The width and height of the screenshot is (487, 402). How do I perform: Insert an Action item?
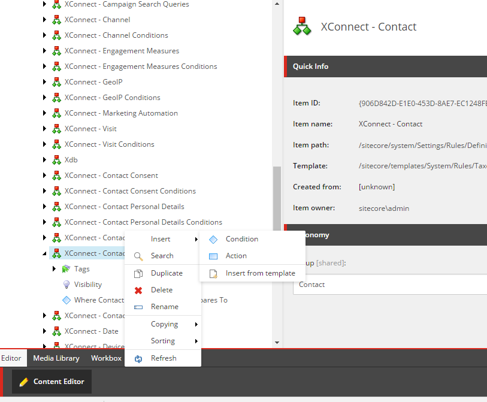[x=253, y=256]
